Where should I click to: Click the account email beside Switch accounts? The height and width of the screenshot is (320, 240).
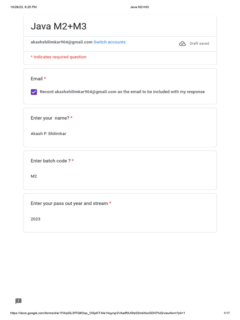pos(62,42)
